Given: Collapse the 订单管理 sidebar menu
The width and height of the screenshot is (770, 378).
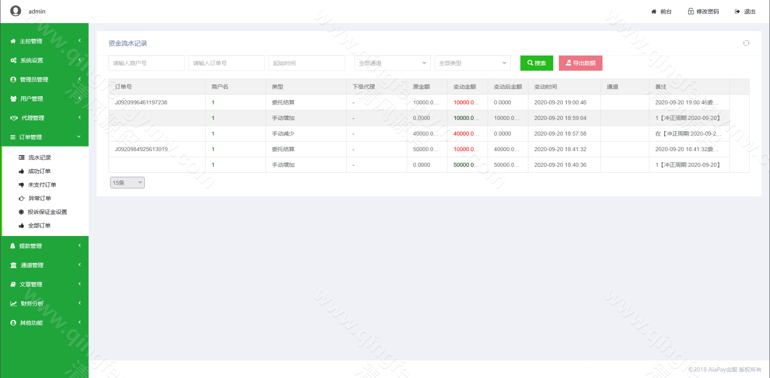Looking at the screenshot, I should 44,137.
